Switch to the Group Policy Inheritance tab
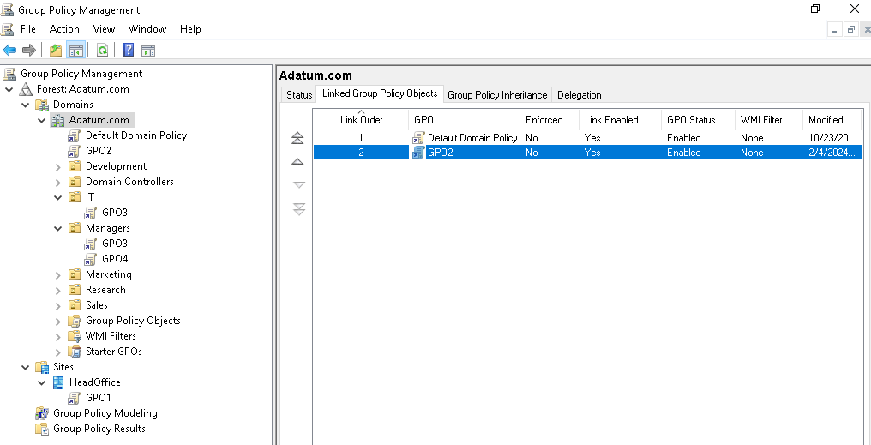The height and width of the screenshot is (445, 871). point(497,95)
